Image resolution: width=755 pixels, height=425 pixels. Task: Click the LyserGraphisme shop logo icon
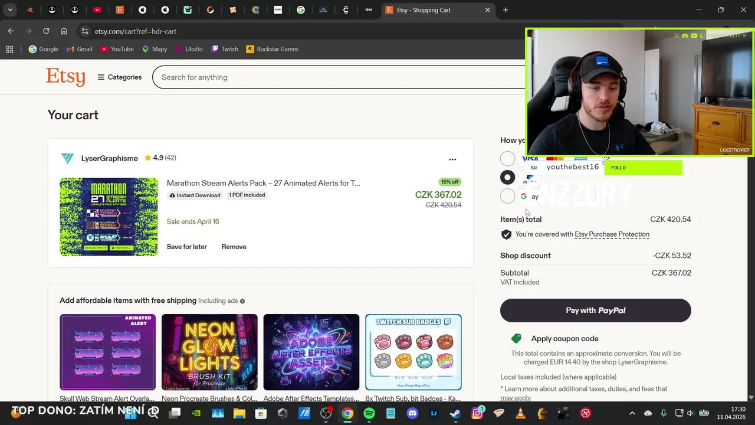pyautogui.click(x=67, y=158)
